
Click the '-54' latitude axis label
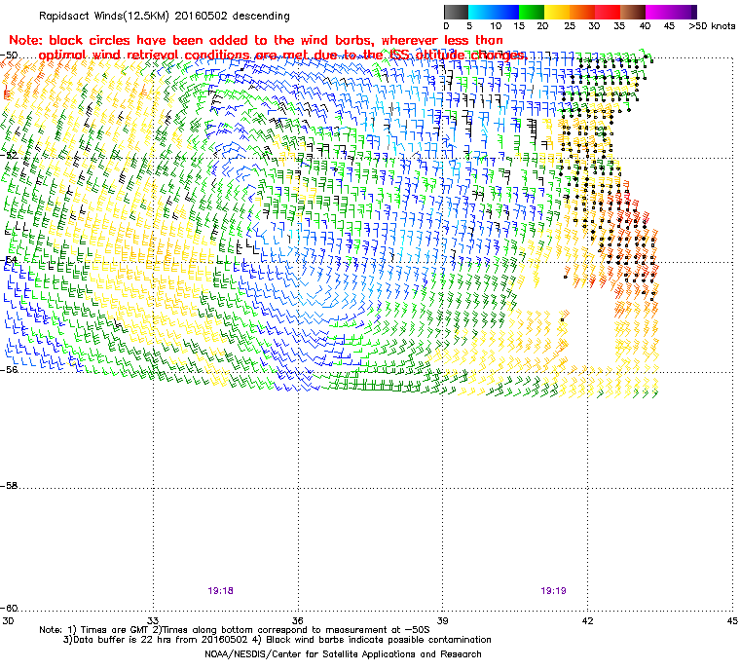pyautogui.click(x=9, y=260)
